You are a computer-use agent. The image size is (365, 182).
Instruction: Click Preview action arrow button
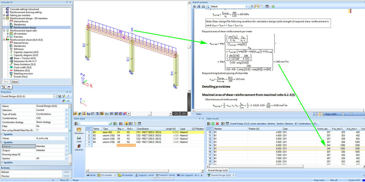67,176
